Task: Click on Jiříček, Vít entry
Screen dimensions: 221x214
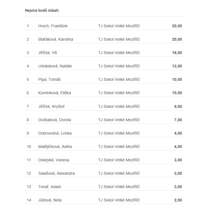Action: tap(48, 53)
